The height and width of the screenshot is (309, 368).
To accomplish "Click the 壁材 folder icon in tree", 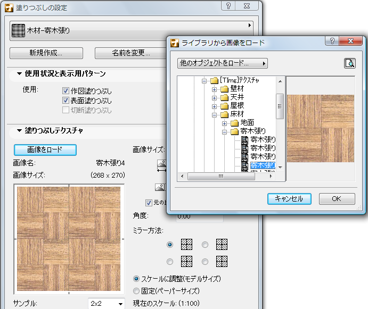I will click(x=225, y=89).
